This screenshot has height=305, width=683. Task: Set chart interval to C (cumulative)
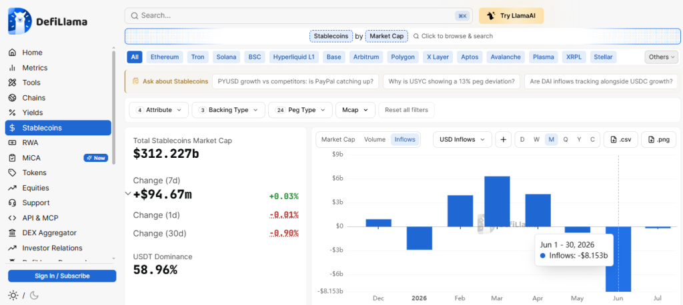(x=592, y=140)
